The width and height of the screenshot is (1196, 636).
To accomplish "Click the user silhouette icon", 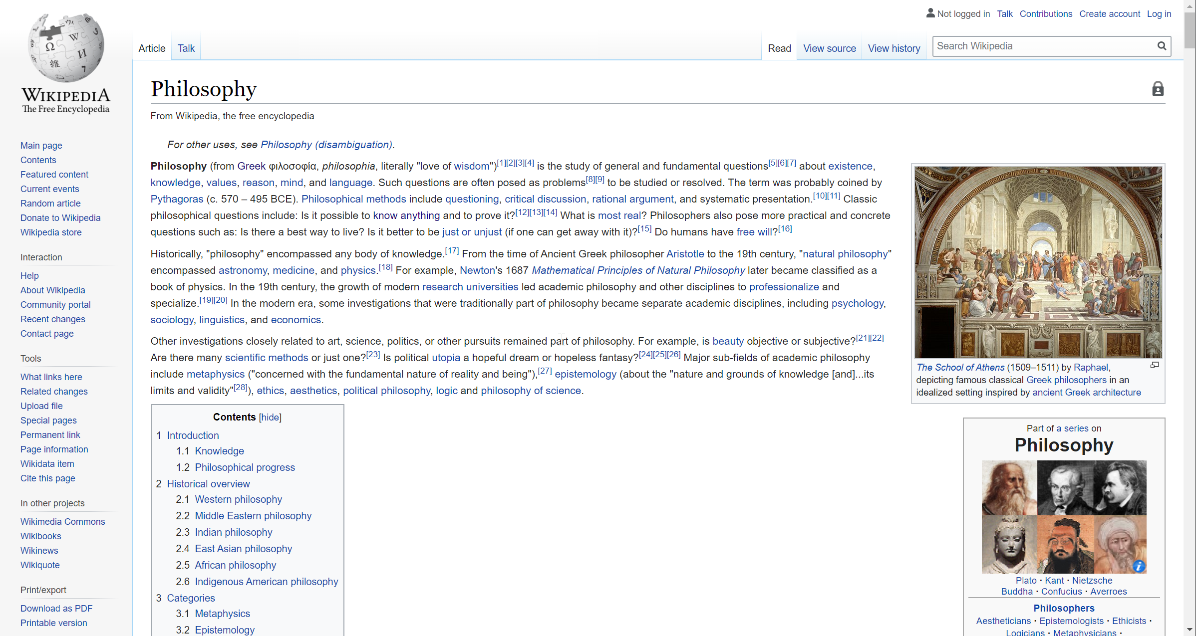I will pos(930,13).
